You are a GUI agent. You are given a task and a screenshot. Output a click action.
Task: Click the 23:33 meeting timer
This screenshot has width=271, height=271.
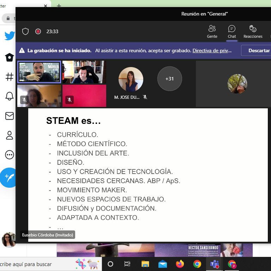coord(52,31)
